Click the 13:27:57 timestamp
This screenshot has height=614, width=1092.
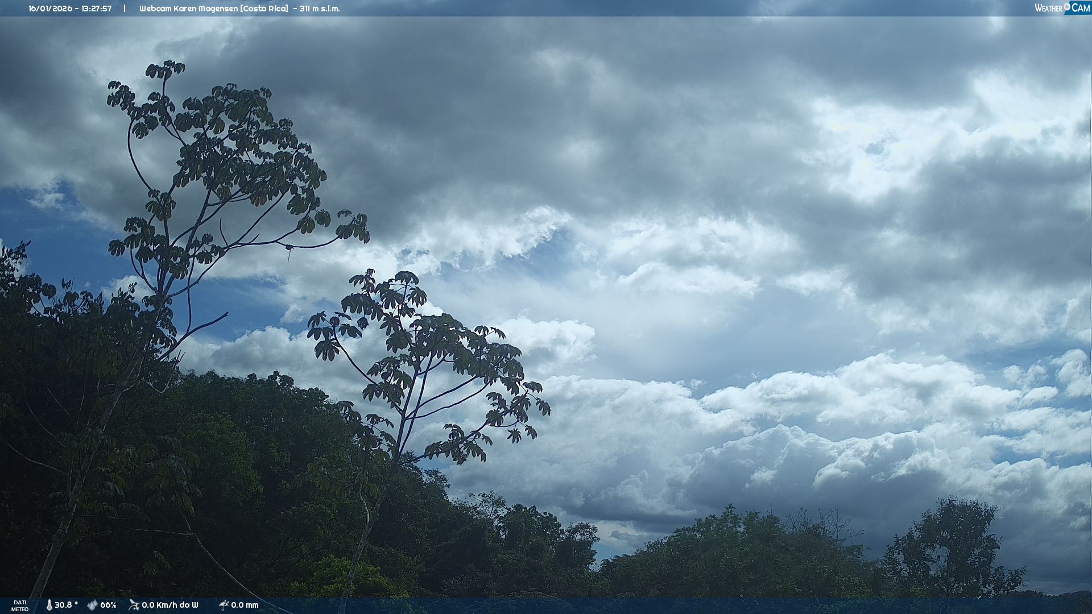click(96, 9)
